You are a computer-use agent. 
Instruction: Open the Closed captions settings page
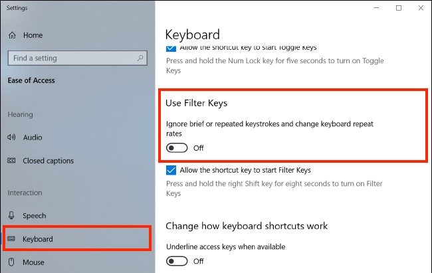48,161
